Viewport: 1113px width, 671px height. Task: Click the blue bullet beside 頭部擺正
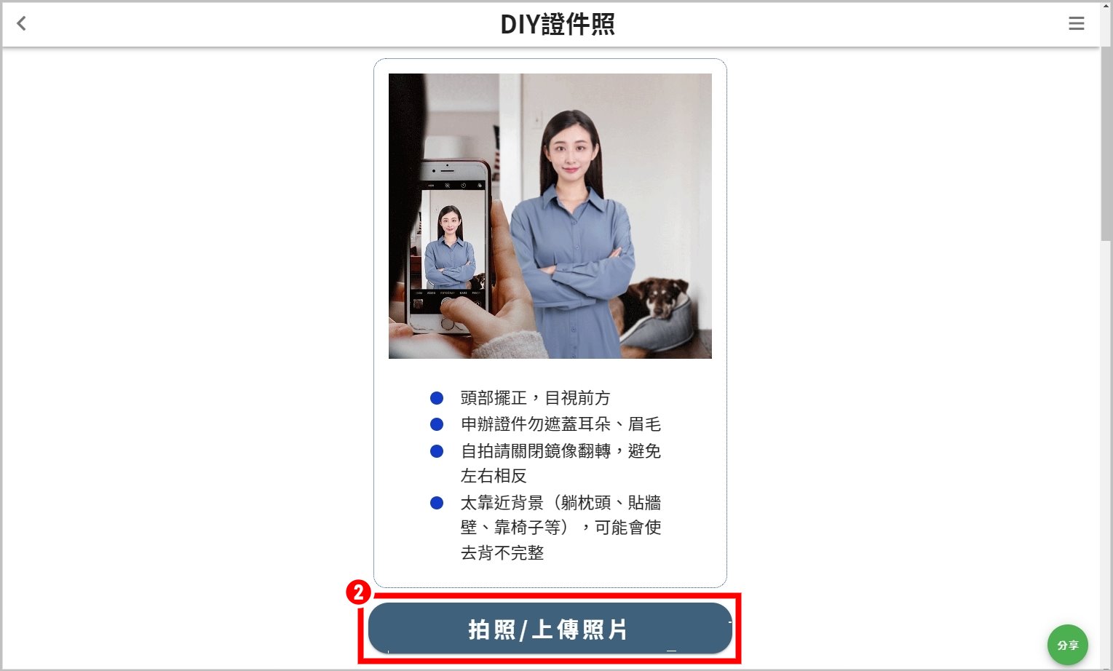437,398
